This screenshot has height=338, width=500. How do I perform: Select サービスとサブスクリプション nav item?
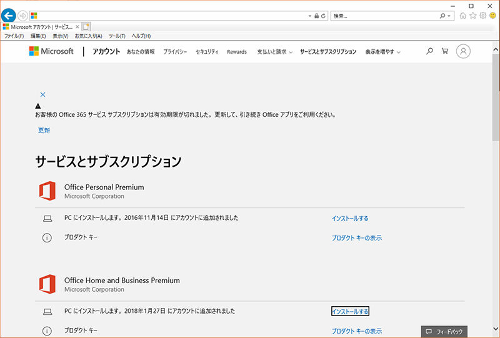coord(327,52)
